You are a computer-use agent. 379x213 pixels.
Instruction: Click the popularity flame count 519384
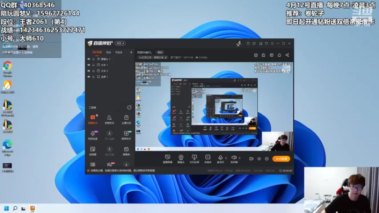click(201, 57)
